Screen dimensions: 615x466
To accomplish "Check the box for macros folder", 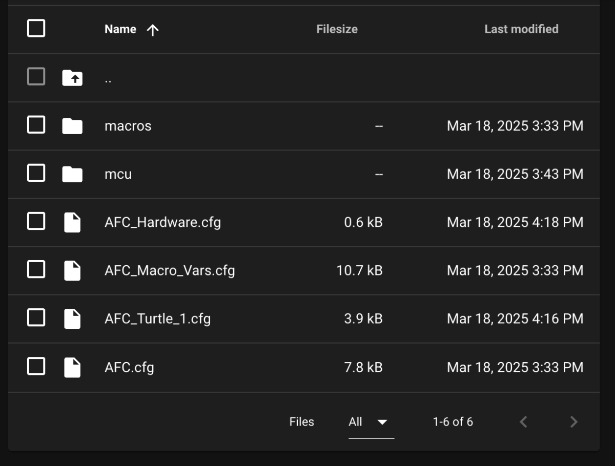I will 36,125.
